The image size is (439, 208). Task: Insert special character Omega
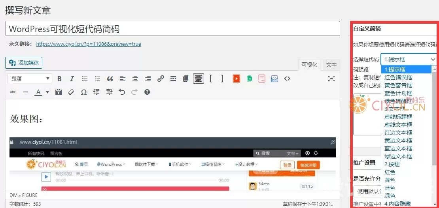(84, 92)
